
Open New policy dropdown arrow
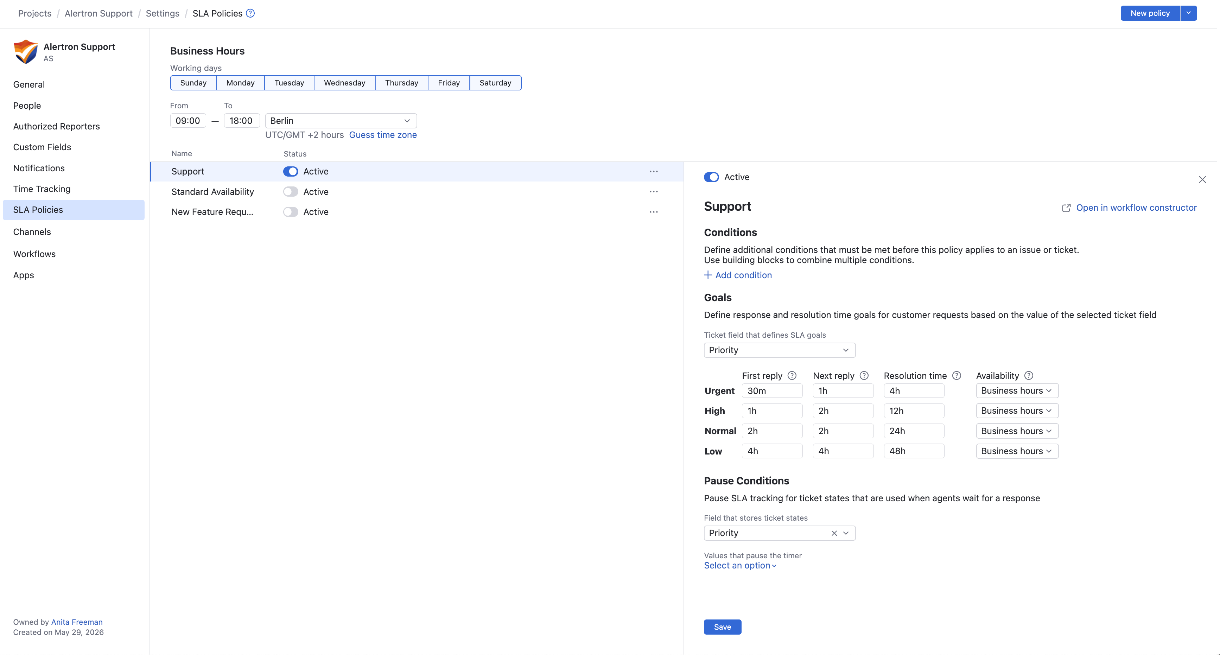(1189, 13)
